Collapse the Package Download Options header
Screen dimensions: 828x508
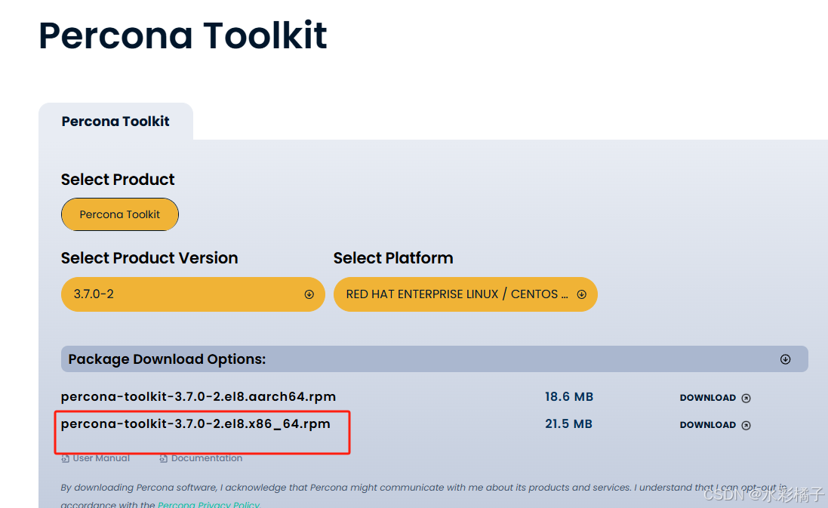pos(435,359)
